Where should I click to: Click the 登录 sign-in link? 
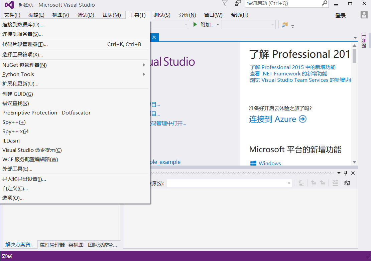341,16
